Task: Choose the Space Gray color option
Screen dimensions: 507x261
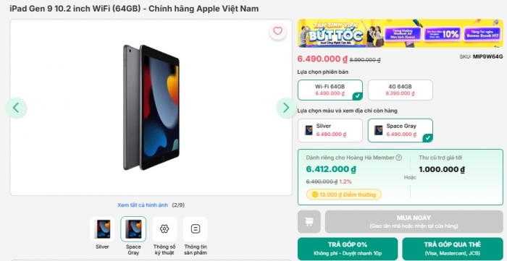Action: [401, 130]
